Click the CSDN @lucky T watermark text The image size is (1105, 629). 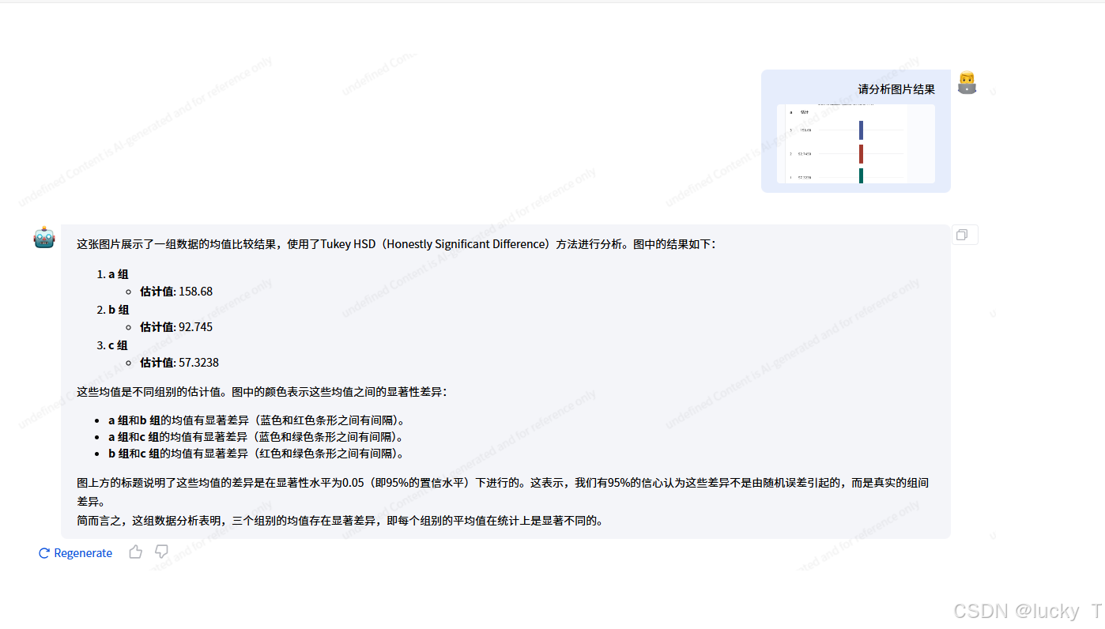1028,611
